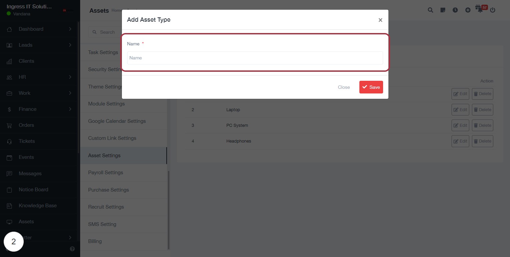Click the Name input field
Viewport: 510px width, 257px height.
click(255, 58)
